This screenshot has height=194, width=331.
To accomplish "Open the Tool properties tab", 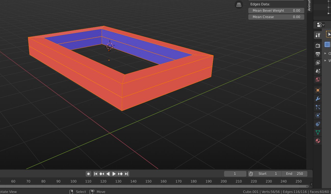I will 318,35.
